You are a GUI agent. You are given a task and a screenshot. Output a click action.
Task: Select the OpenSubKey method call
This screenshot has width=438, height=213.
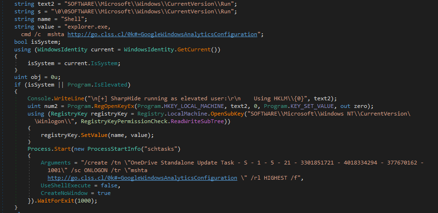coord(227,114)
